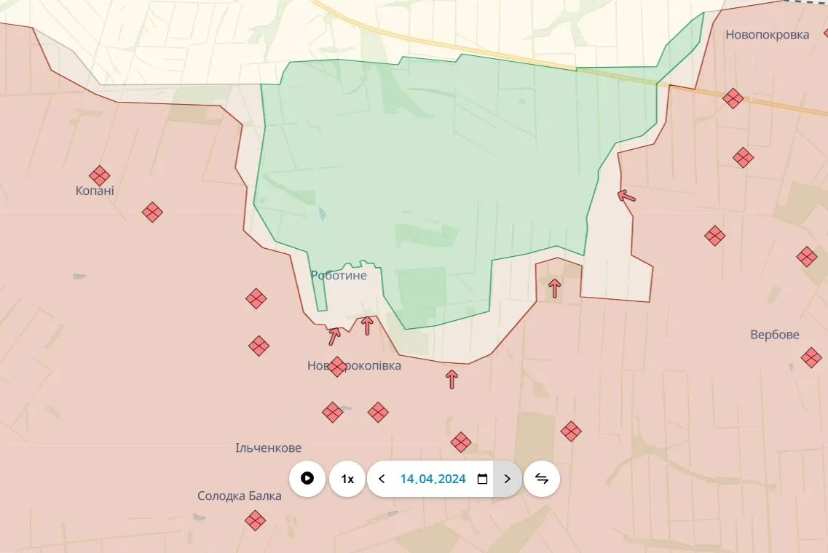Select attack arrow inside the eastern notch

tap(555, 288)
